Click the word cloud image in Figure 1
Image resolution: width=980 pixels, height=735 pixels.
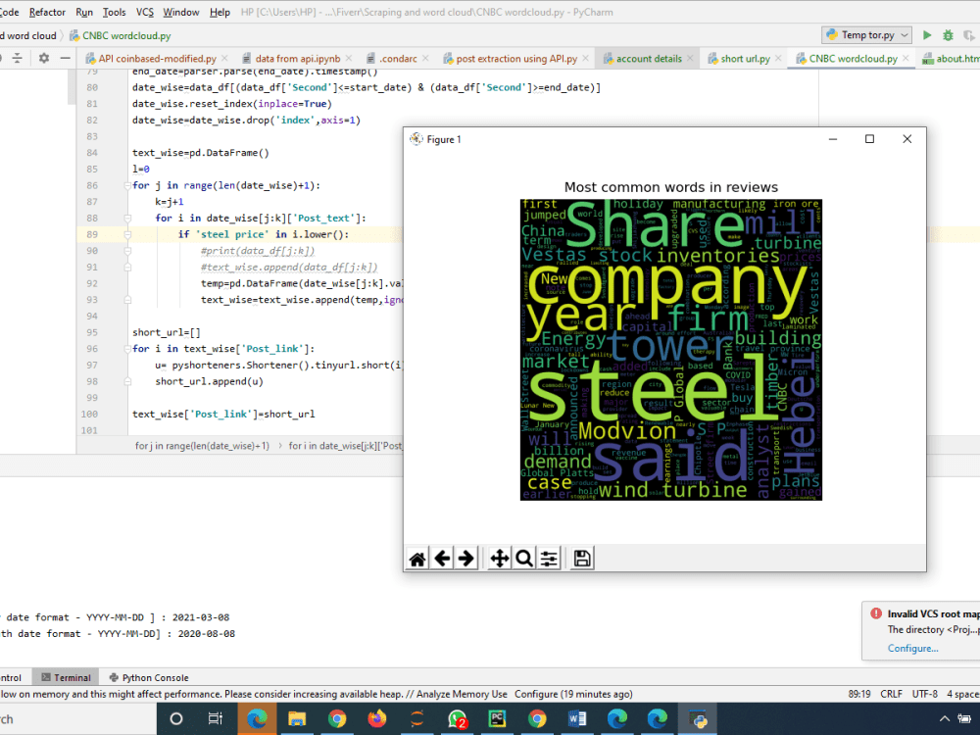(x=670, y=350)
